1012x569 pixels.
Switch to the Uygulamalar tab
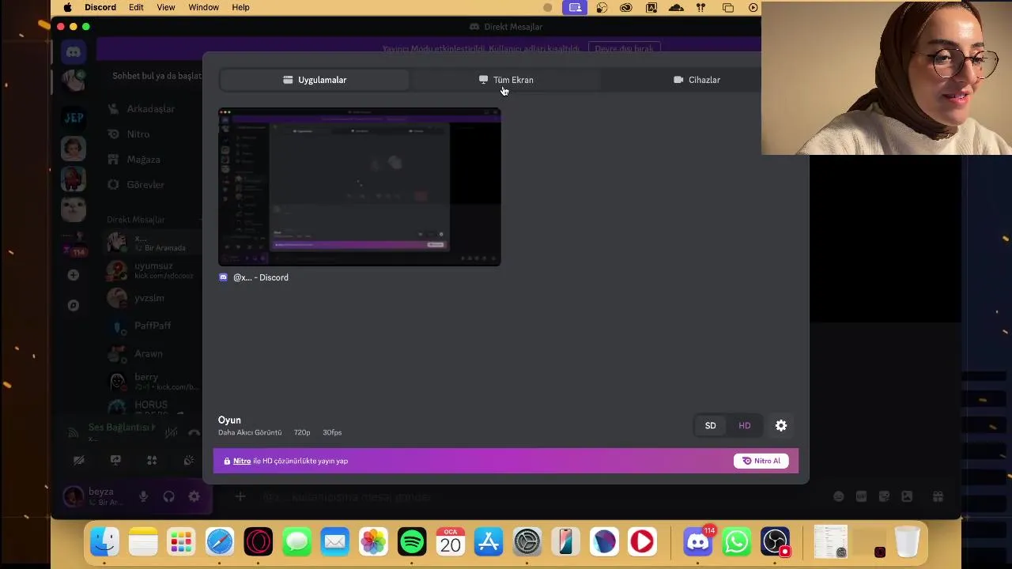(x=315, y=80)
